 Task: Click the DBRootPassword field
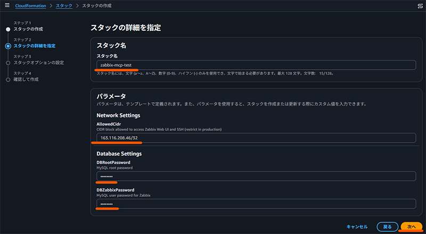(x=256, y=176)
